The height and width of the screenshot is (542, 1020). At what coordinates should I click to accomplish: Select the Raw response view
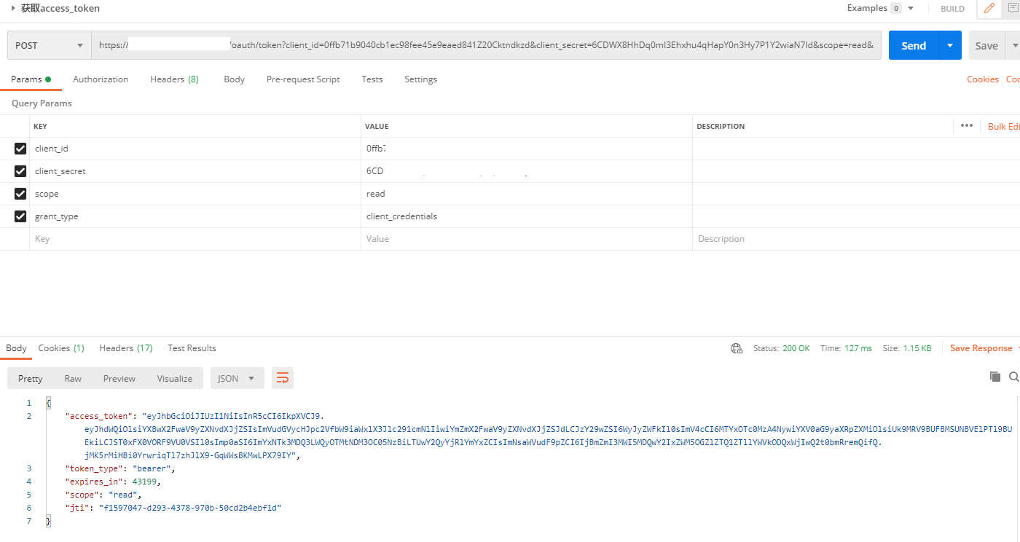(x=73, y=378)
